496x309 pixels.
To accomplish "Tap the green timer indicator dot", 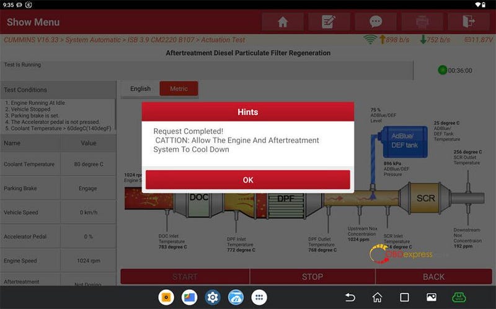I will click(x=442, y=70).
